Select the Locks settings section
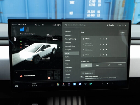140x105 pixels. [x=72, y=53]
